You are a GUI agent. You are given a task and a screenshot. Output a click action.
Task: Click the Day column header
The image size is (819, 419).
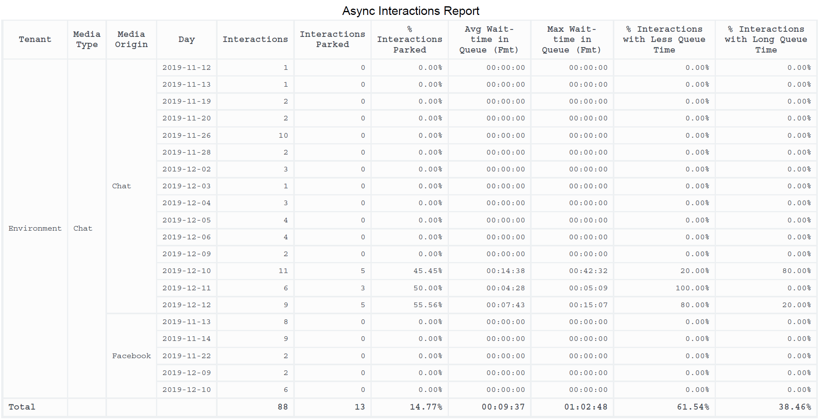187,40
